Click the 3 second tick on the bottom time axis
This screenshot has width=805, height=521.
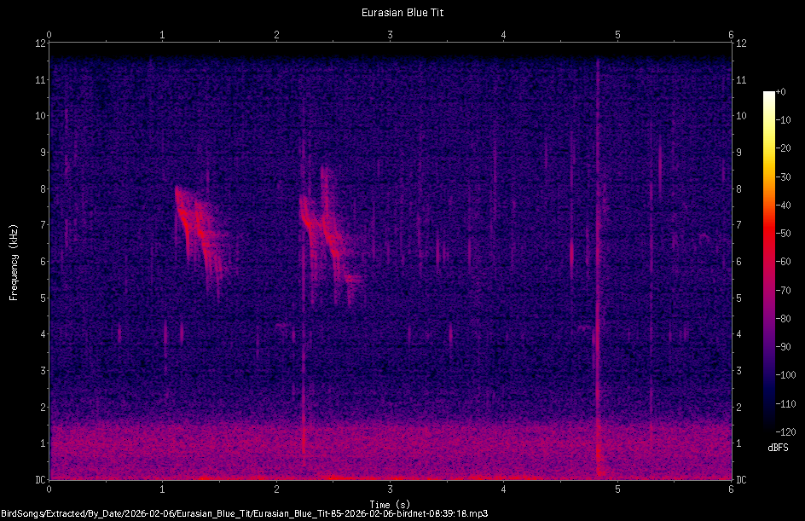click(391, 489)
